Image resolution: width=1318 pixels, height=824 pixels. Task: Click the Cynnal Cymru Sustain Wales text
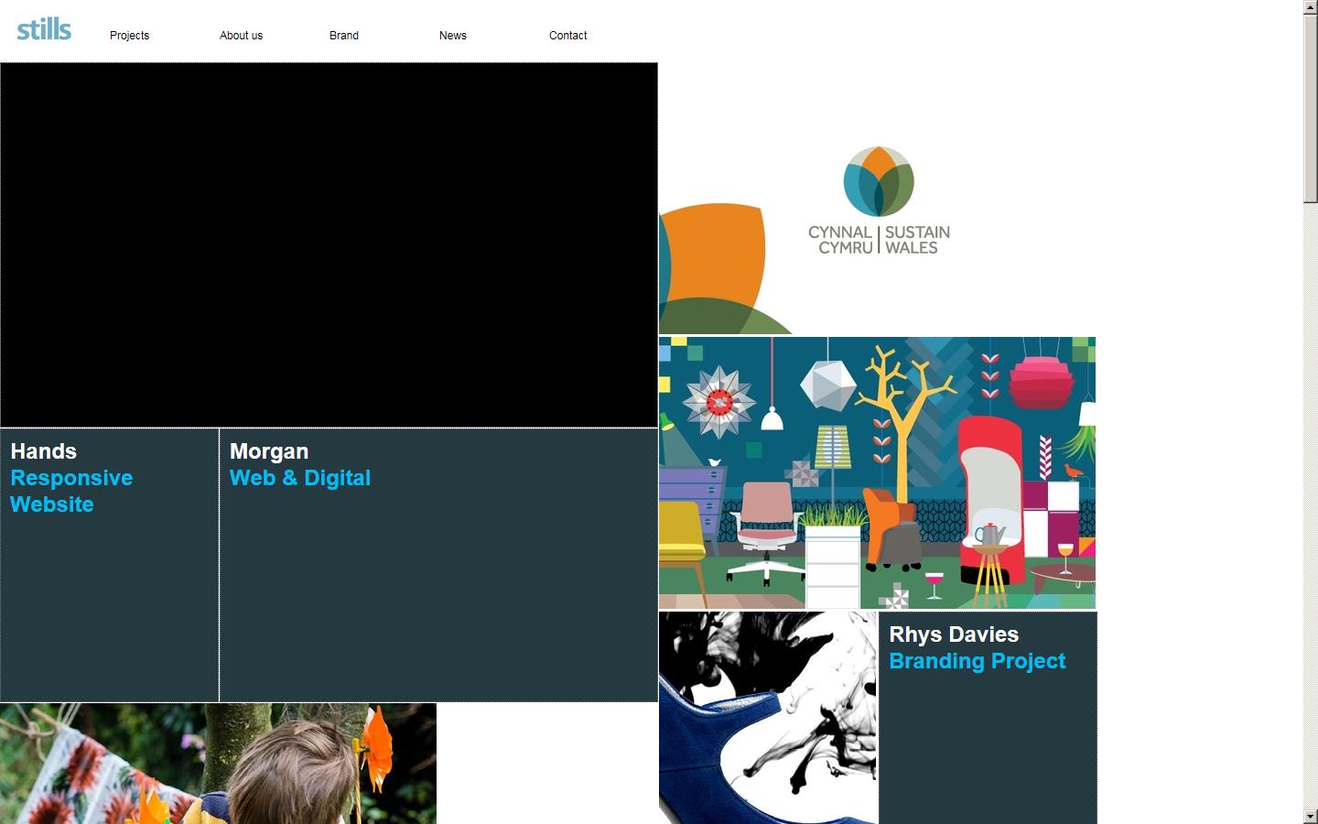[x=879, y=240]
